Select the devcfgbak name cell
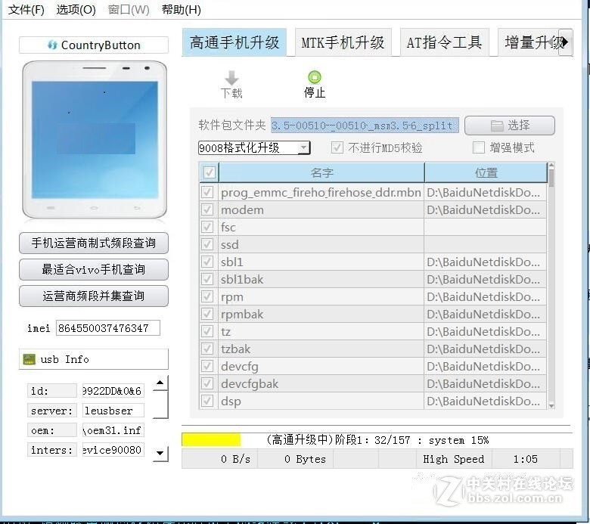This screenshot has width=590, height=524. pos(321,383)
